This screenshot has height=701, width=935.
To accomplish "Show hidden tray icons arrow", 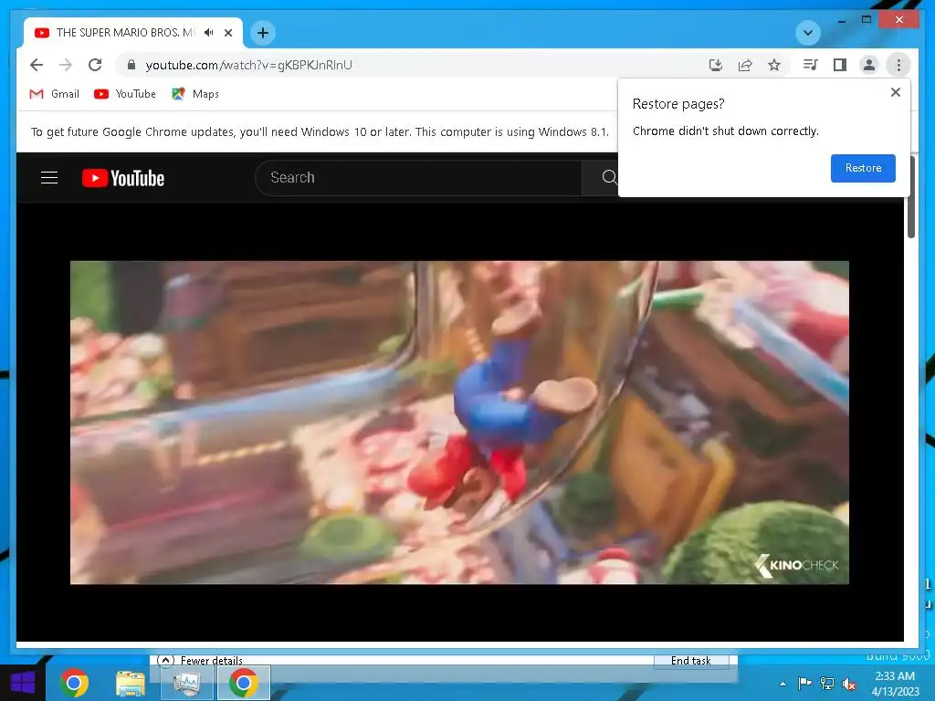I will 783,684.
